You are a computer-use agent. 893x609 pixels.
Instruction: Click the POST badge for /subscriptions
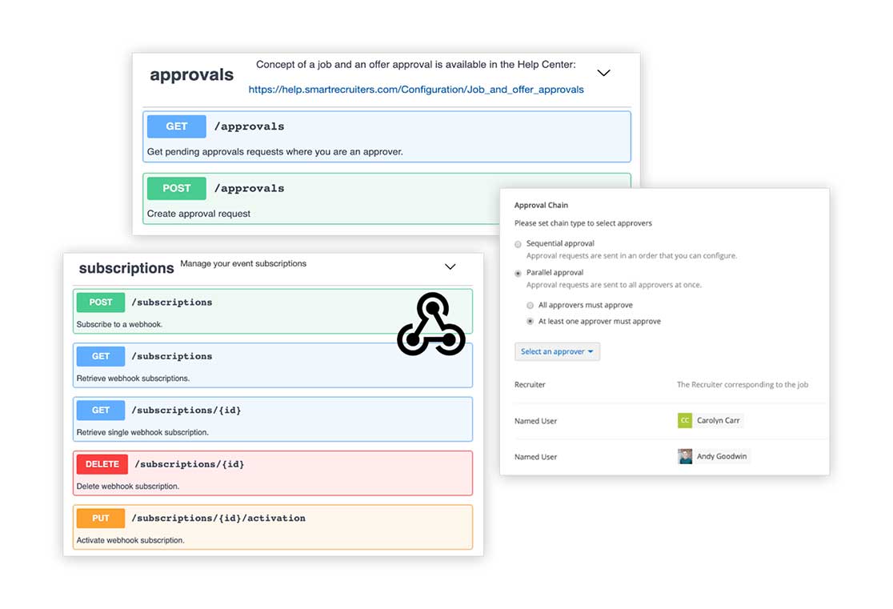101,302
